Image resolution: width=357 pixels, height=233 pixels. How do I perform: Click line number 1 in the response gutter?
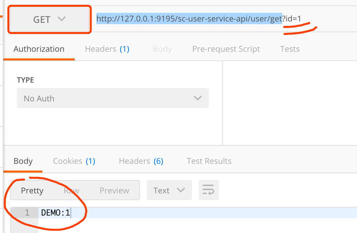pyautogui.click(x=27, y=213)
